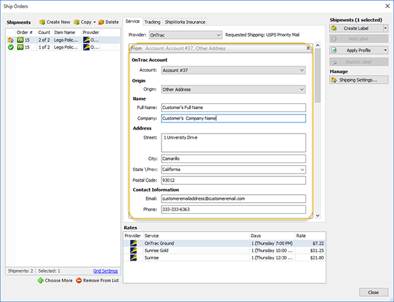Click the Days column header in Rates
Screen dimensions: 394x302
(x=272, y=236)
